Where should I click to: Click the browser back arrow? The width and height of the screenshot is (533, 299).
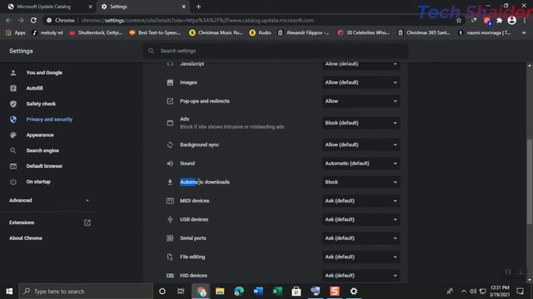(x=8, y=20)
